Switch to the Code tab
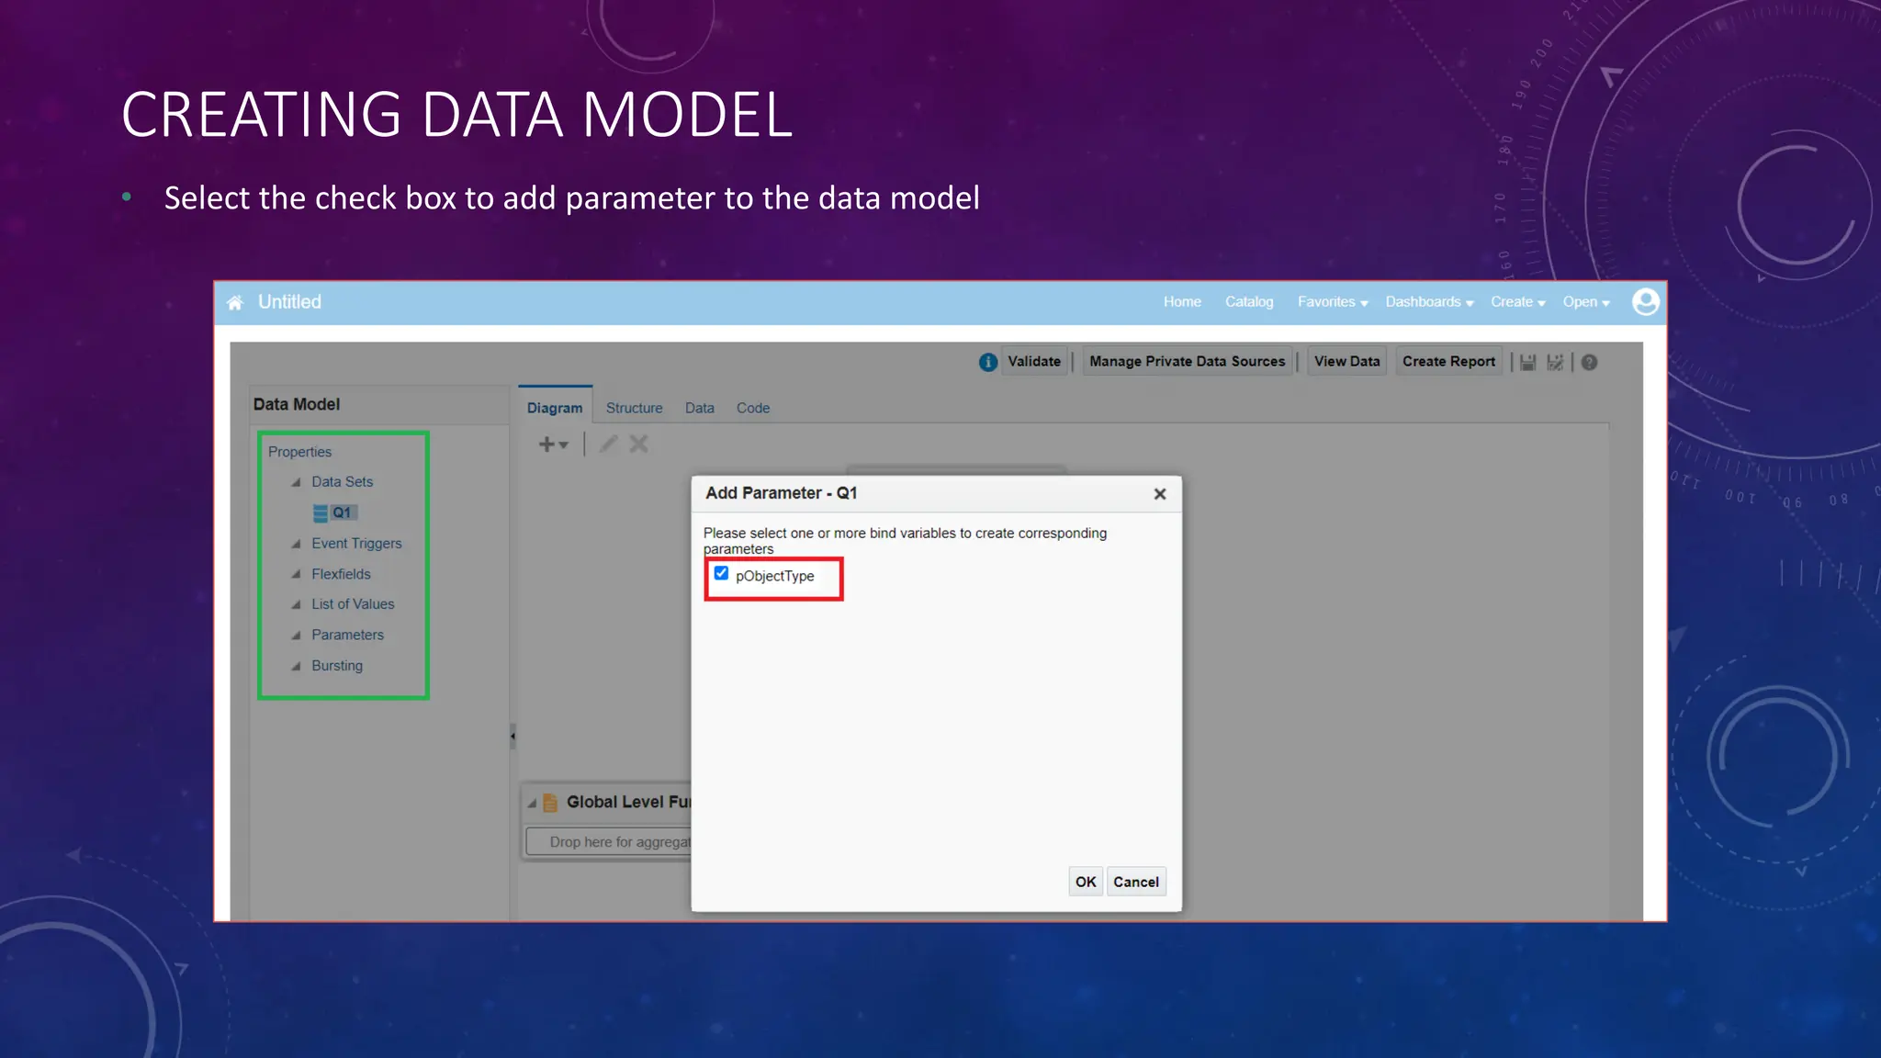Viewport: 1881px width, 1058px height. tap(753, 408)
